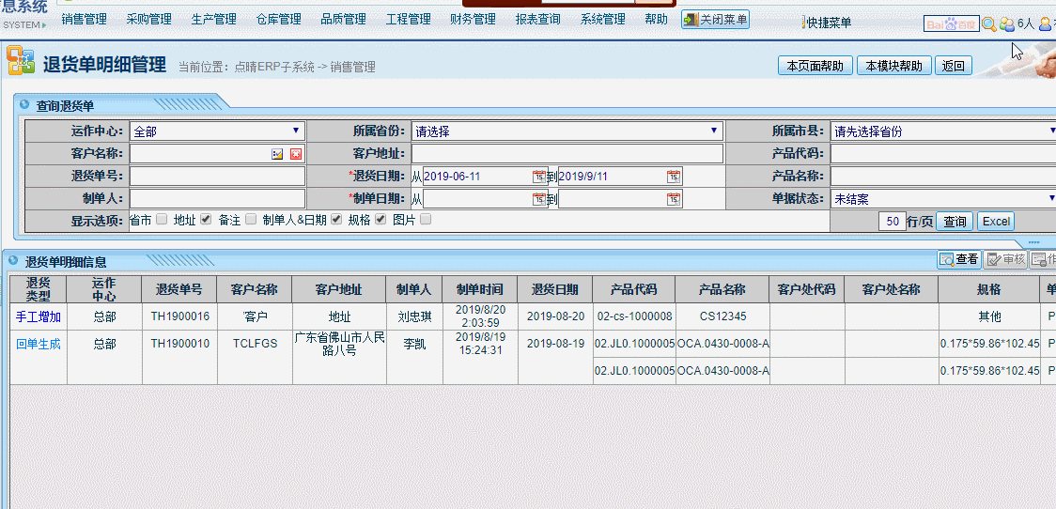This screenshot has width=1056, height=509.
Task: Click the 退货单号 input field
Action: coord(218,177)
